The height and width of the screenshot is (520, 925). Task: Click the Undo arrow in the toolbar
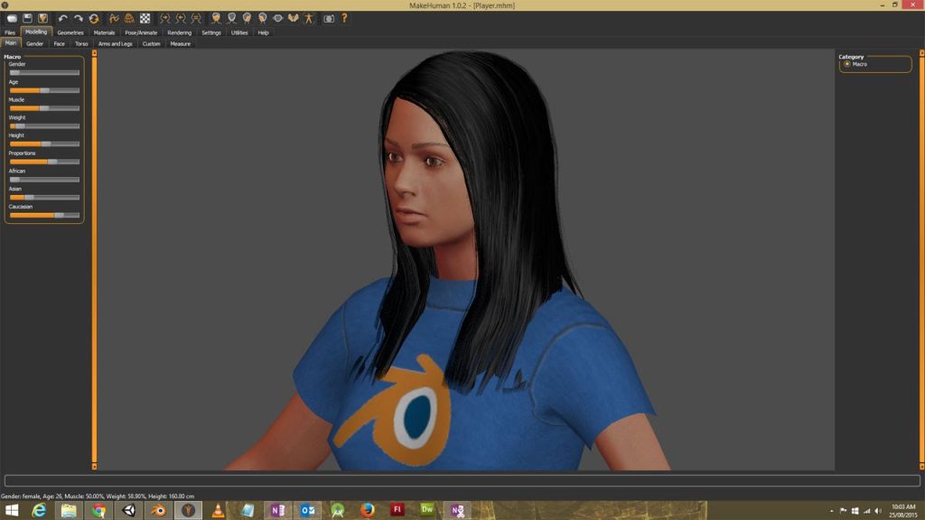pyautogui.click(x=61, y=16)
